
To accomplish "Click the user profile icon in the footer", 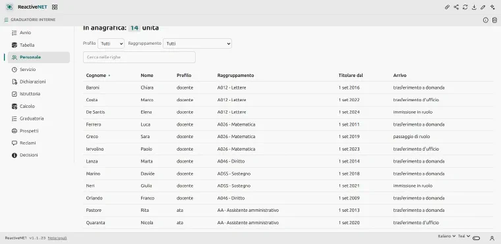I will tap(492, 238).
